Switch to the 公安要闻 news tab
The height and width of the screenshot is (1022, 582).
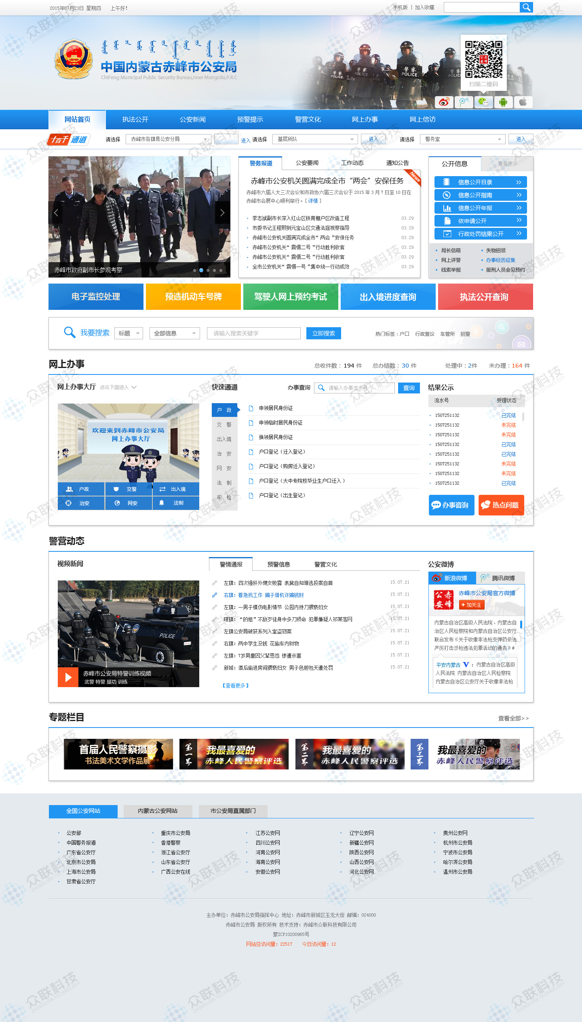point(307,163)
